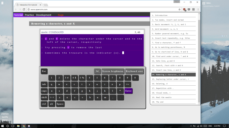Screen dimensions: 229x128
Task: Click the Keyboard size button
Action: pos(134,71)
